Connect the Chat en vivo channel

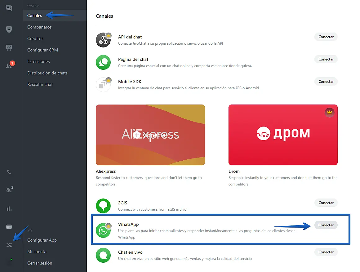(x=326, y=252)
